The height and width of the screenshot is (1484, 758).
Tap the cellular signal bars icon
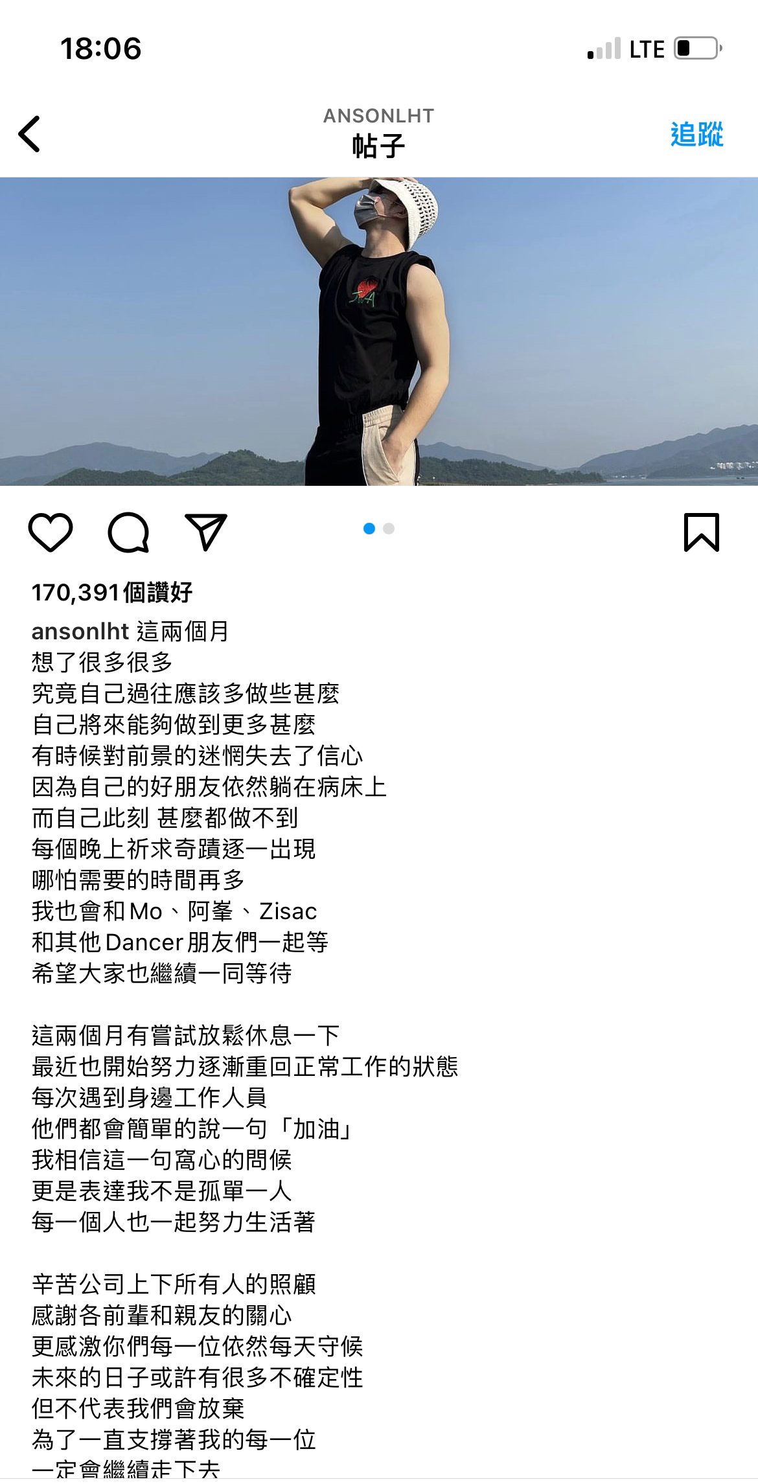tap(604, 49)
